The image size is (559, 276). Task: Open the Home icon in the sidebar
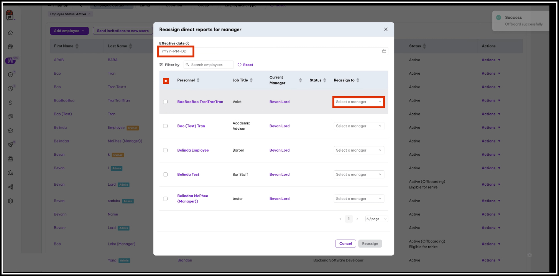10,33
